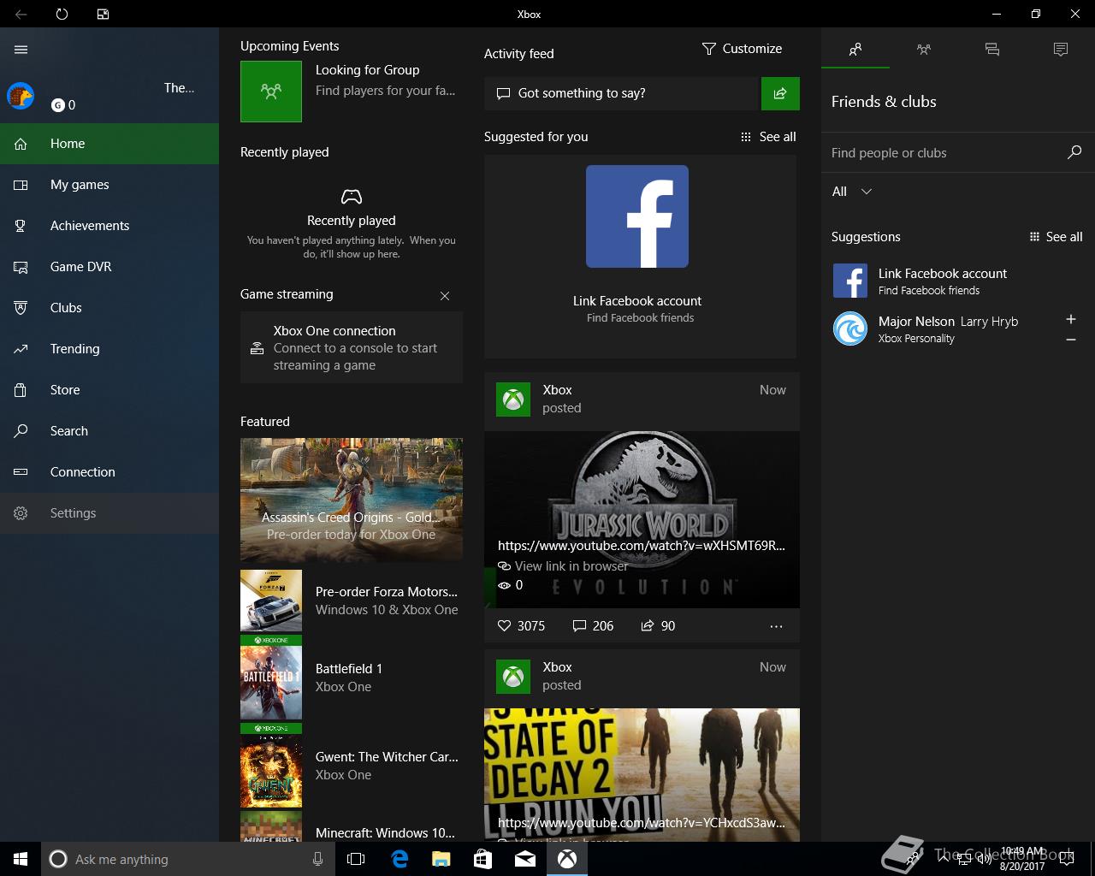Open My games in sidebar
The image size is (1095, 876).
coord(109,185)
